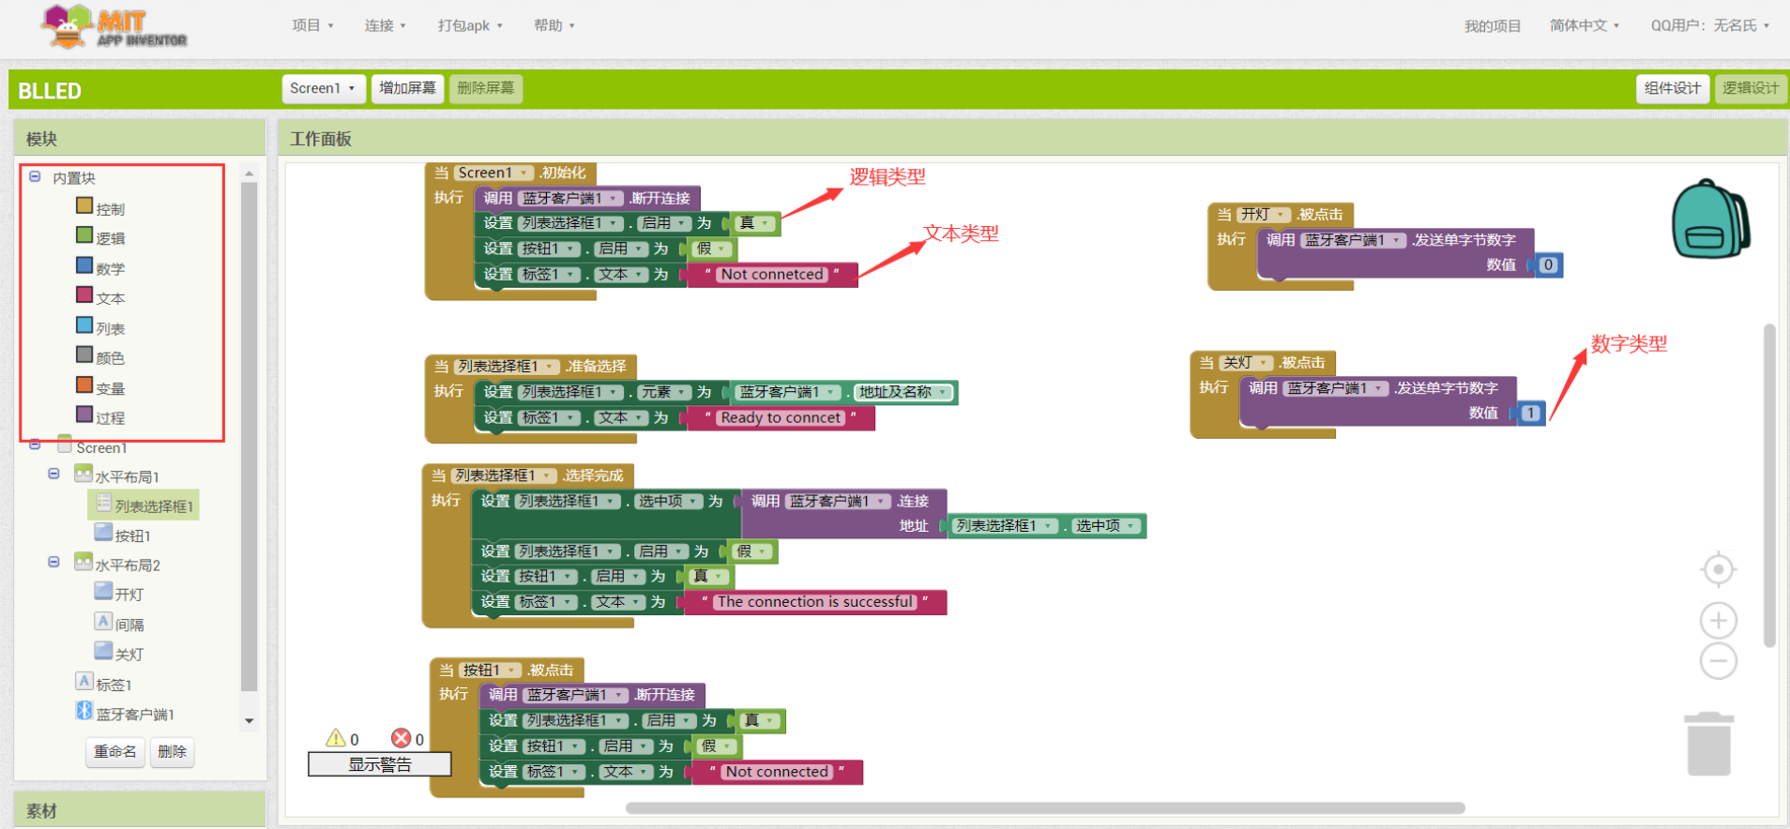The image size is (1790, 829).
Task: Switch to 组件设计 designer view
Action: [1672, 88]
